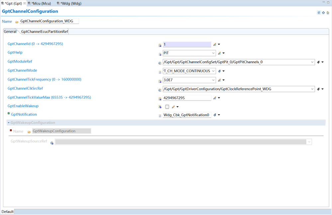Open arrow menu at far right of GptChannelClkSrcRef
The width and height of the screenshot is (332, 215).
pyautogui.click(x=322, y=89)
